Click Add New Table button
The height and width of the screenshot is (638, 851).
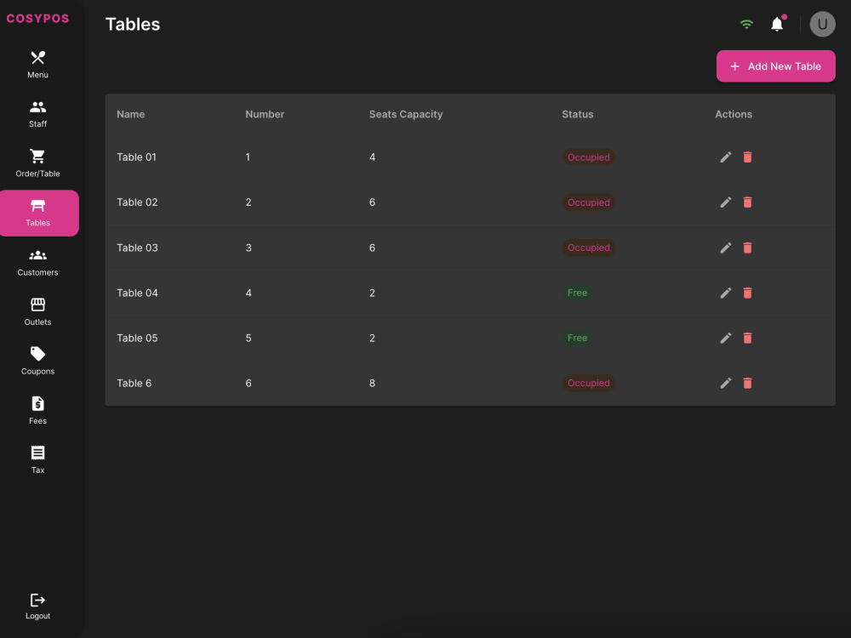775,66
